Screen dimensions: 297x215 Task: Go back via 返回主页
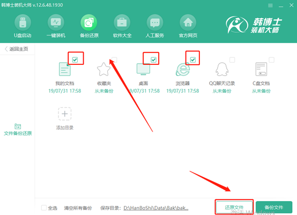(x=17, y=49)
